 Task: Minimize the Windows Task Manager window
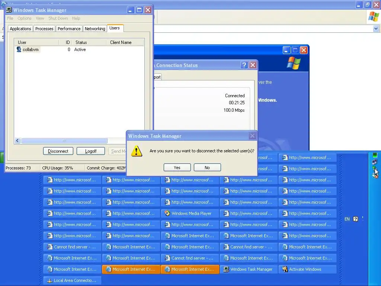pyautogui.click(x=131, y=10)
